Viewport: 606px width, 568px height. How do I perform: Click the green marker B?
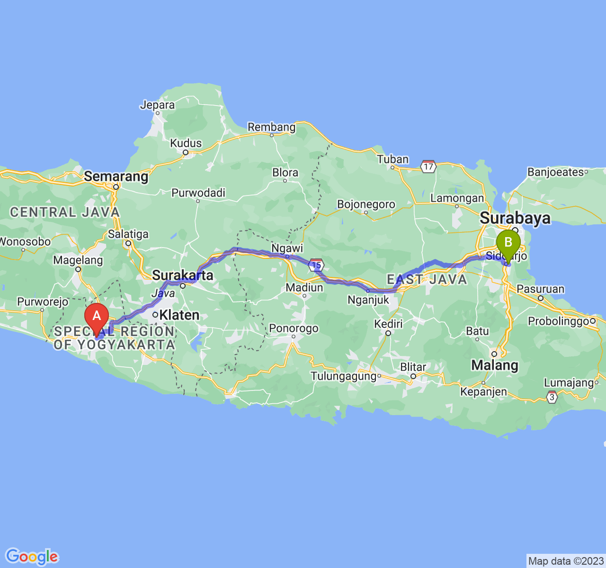tap(508, 247)
